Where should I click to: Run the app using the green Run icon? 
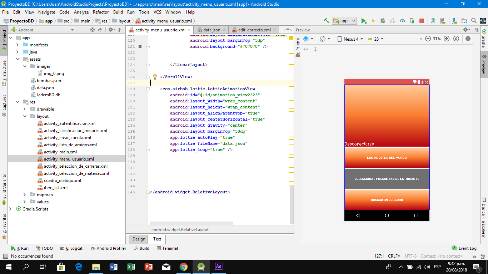(x=363, y=21)
